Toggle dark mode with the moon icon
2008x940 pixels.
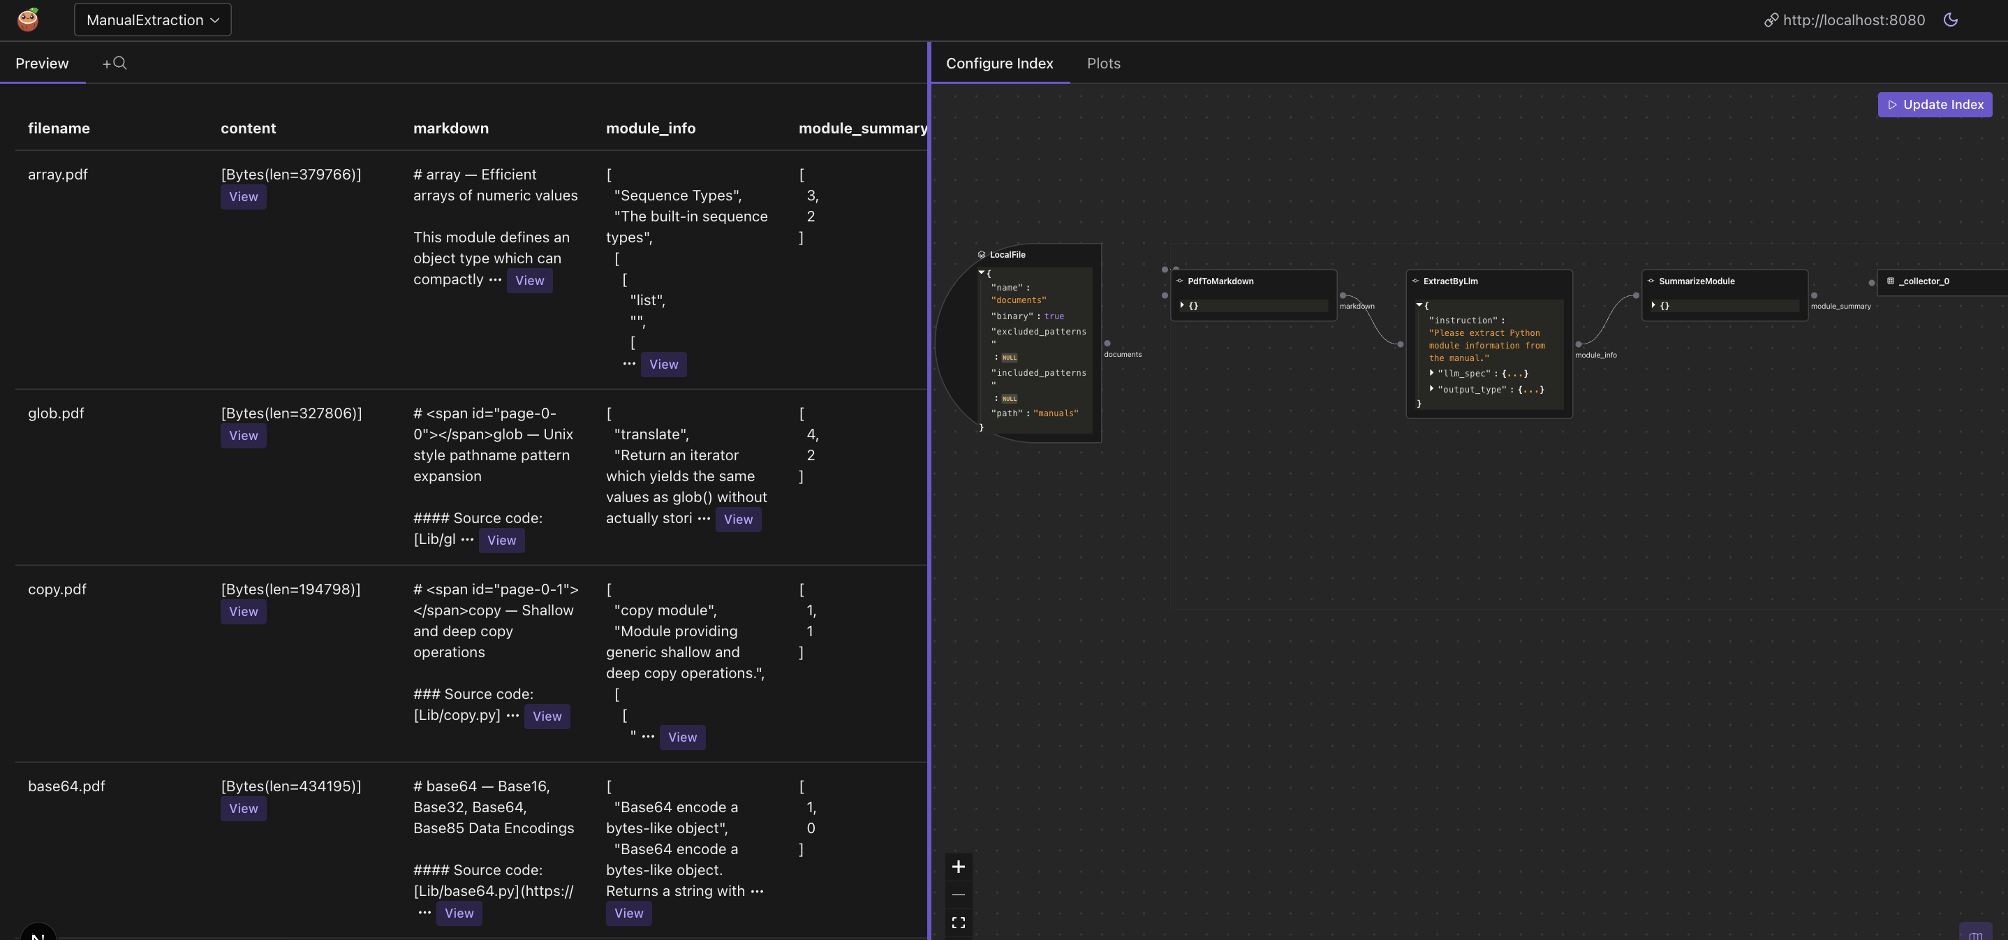(1950, 20)
